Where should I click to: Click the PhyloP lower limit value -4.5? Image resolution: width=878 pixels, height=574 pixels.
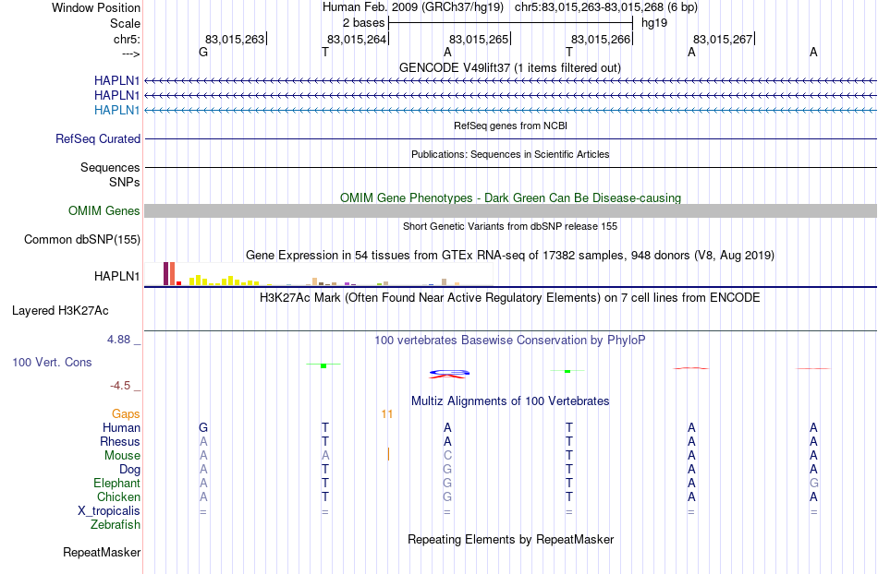120,386
